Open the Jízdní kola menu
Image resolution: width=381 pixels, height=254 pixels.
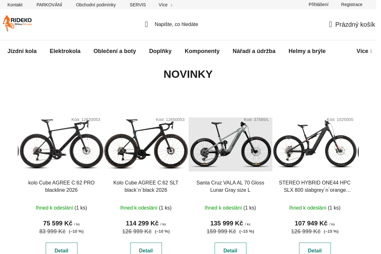tap(22, 51)
